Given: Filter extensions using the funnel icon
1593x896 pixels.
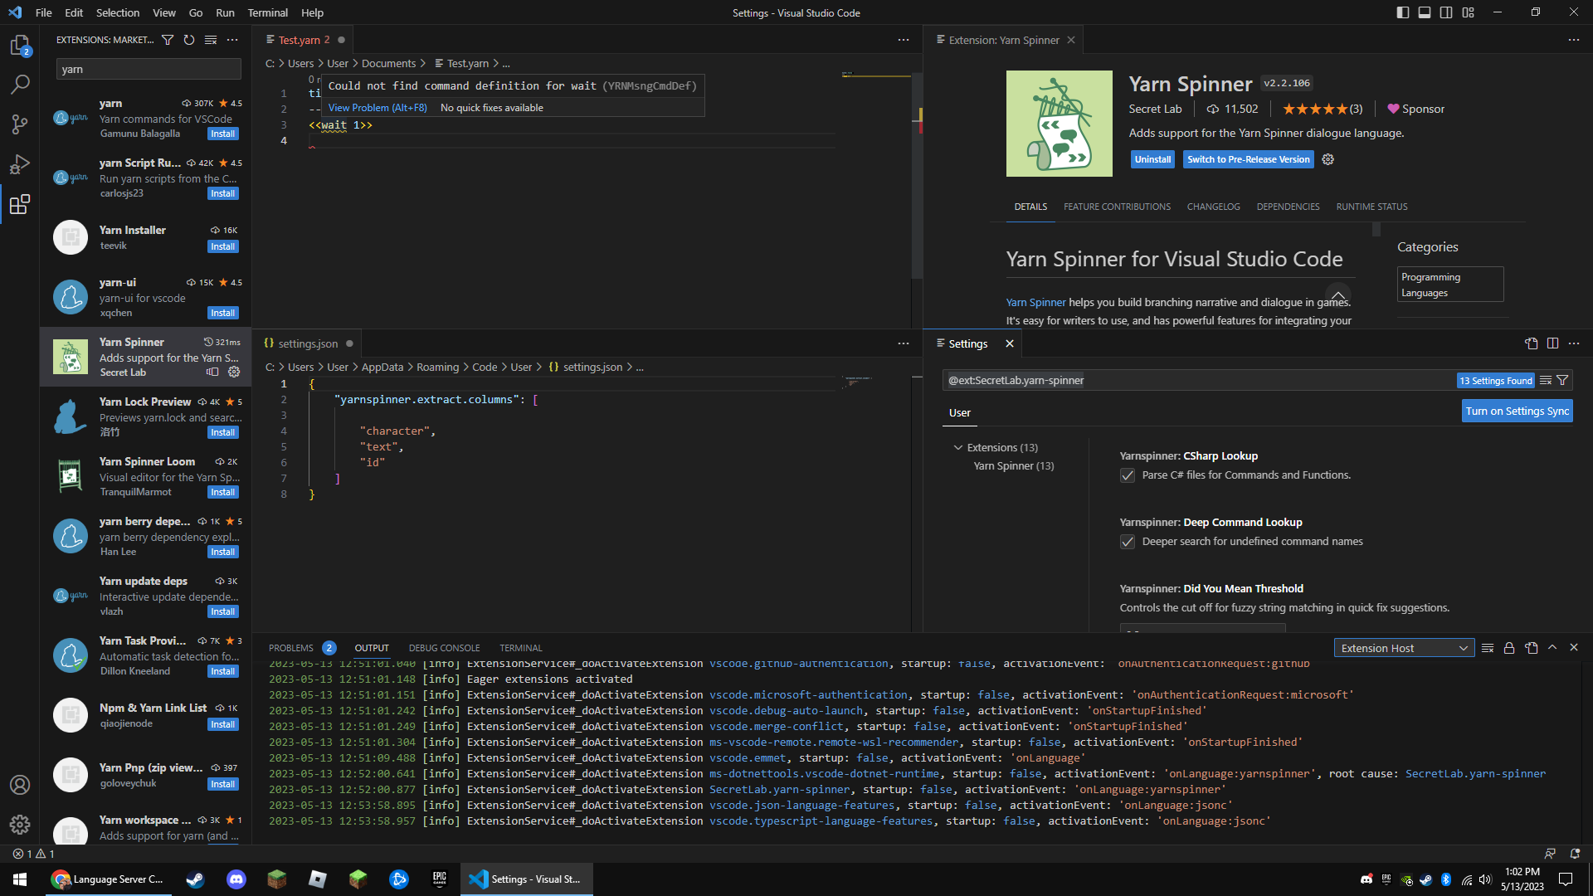Looking at the screenshot, I should click(168, 39).
